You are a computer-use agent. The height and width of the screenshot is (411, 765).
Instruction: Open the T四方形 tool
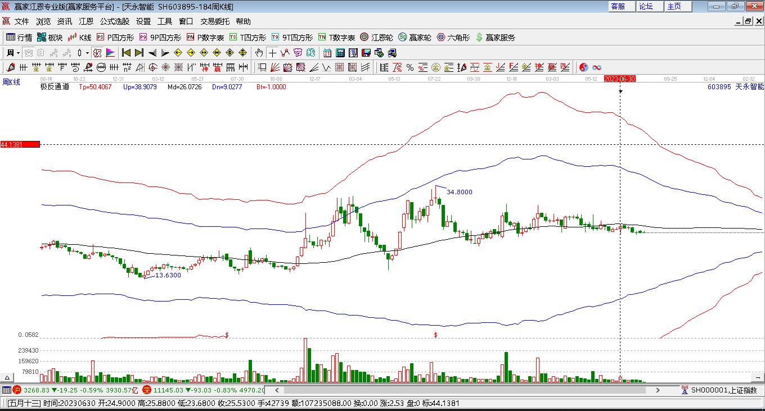coord(247,38)
